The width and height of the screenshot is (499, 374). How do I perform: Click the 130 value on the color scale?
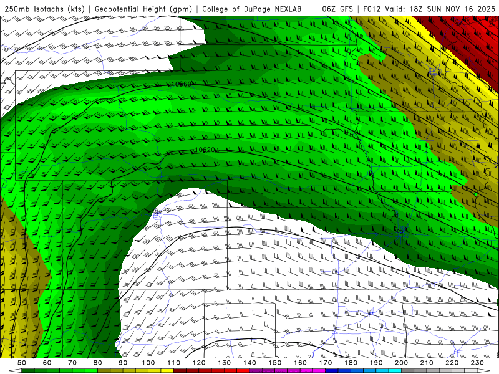point(224,363)
